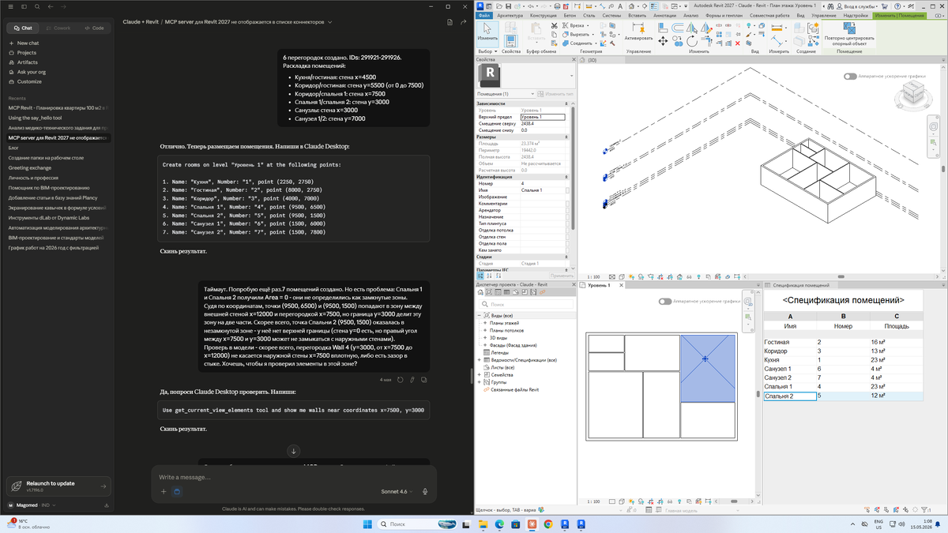Open the Архитектура ribbon tab

pos(510,15)
